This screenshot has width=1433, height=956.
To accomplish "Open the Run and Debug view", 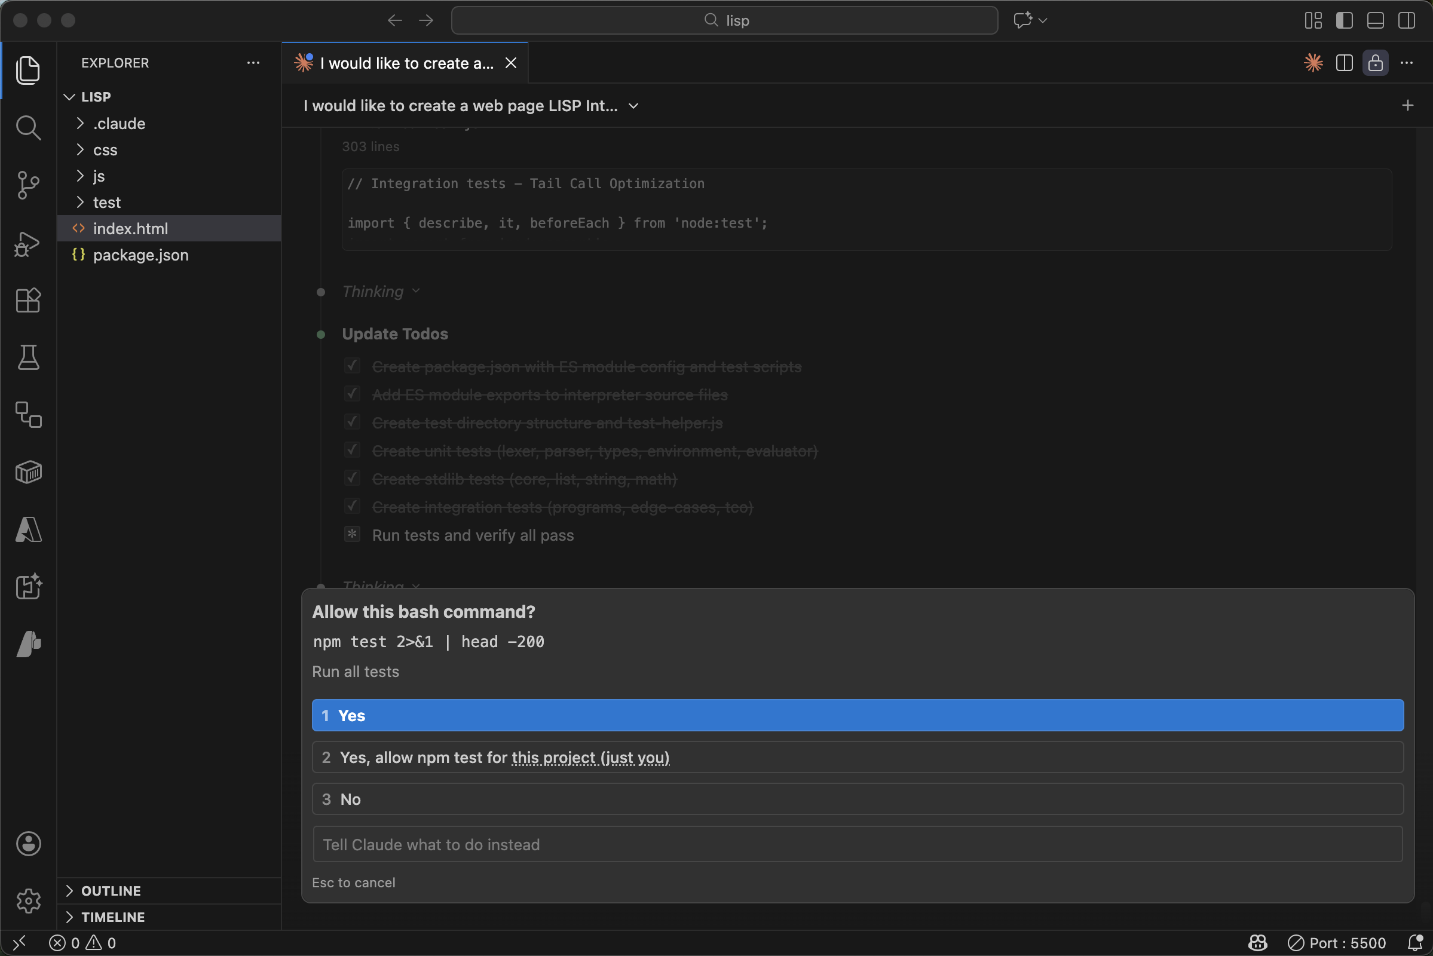I will click(28, 243).
